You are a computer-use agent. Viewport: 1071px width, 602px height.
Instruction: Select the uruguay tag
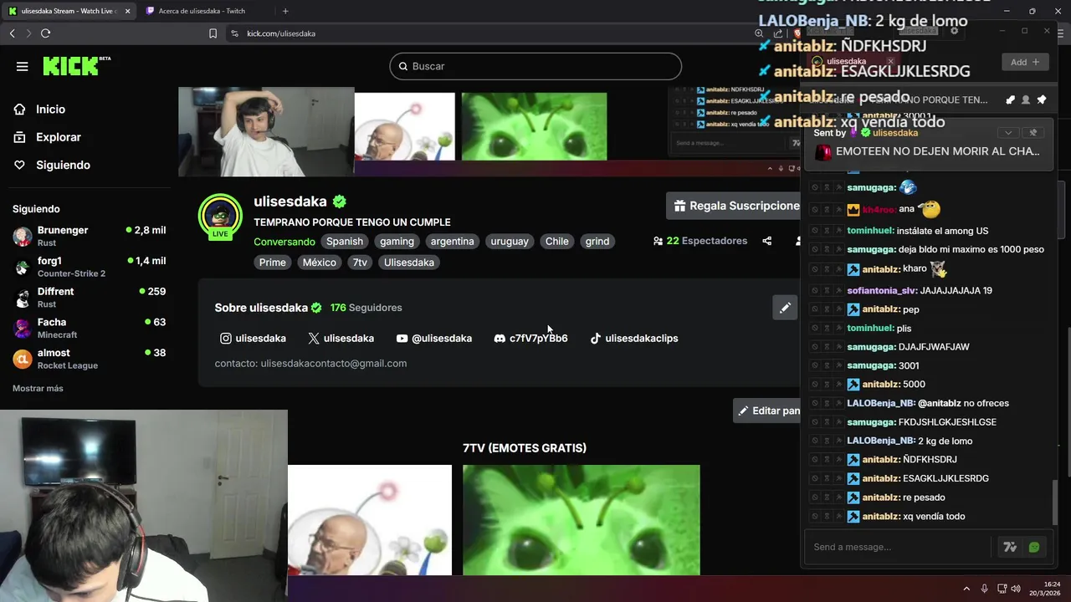click(510, 241)
